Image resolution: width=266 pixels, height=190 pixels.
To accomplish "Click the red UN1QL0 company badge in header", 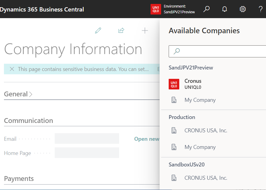I will coord(156,9).
